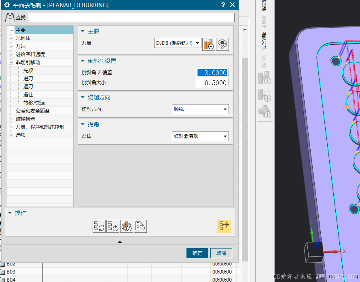
Task: Click the 查找 search field
Action: 131,18
